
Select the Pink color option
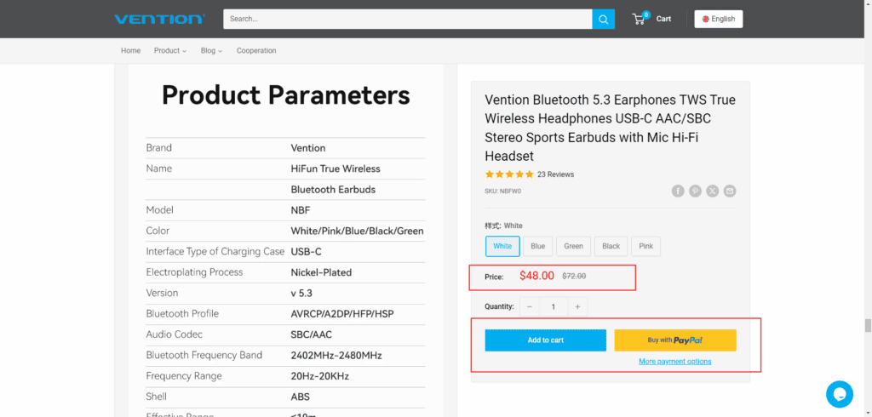(646, 246)
